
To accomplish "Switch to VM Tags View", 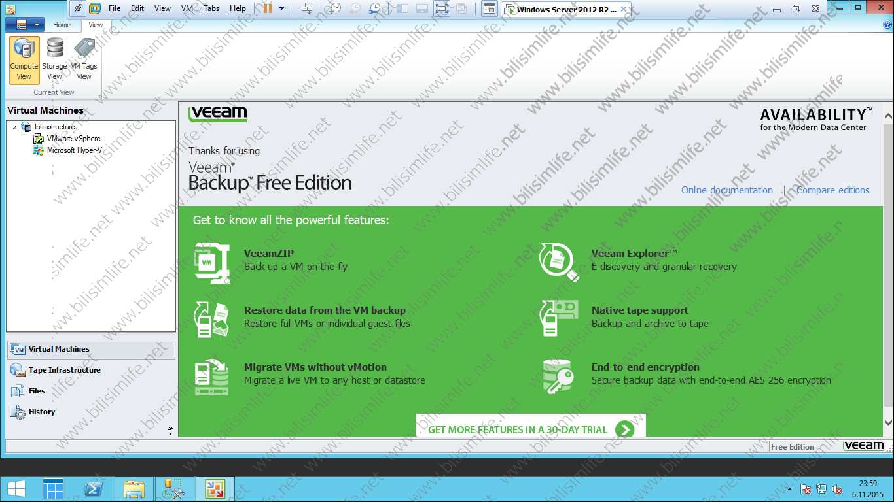I will [x=84, y=60].
